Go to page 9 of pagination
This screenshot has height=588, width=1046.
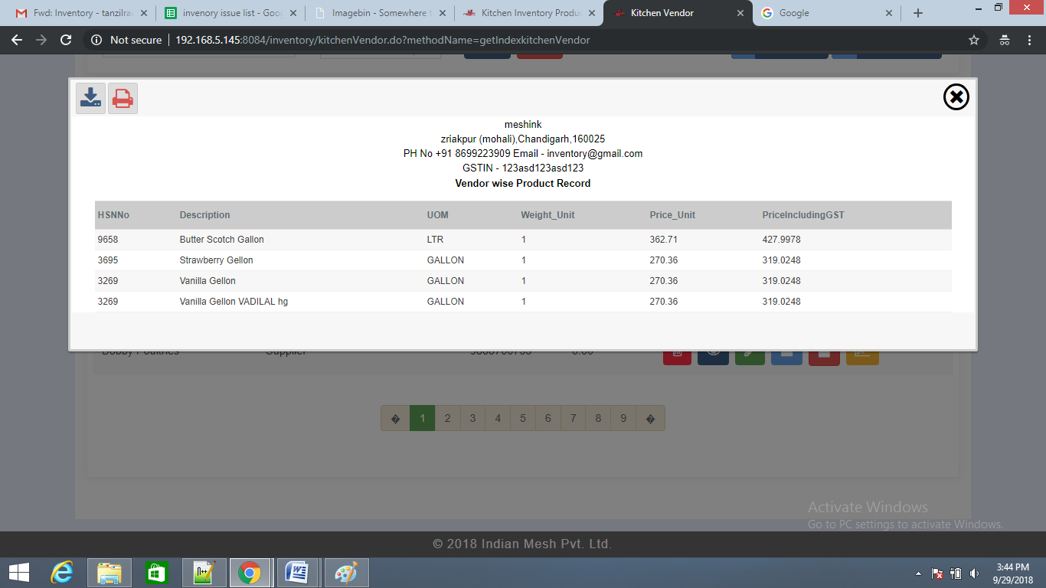click(623, 418)
